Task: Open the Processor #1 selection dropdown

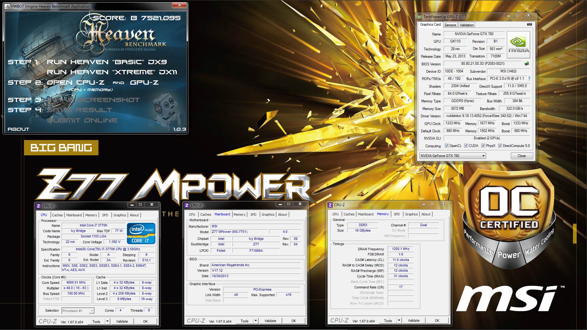Action: tap(78, 311)
